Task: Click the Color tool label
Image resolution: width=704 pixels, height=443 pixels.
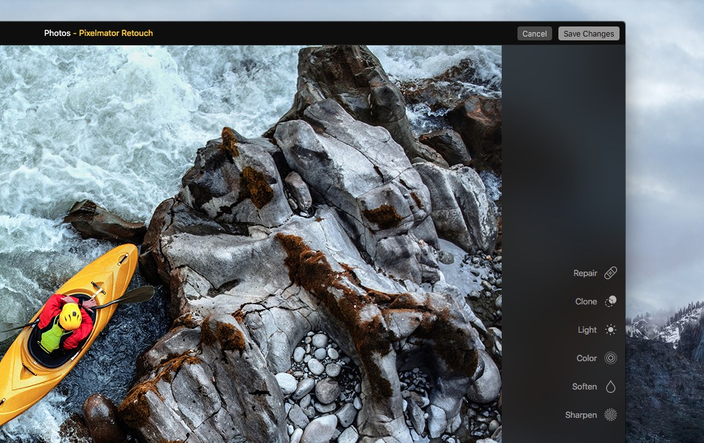Action: point(587,358)
